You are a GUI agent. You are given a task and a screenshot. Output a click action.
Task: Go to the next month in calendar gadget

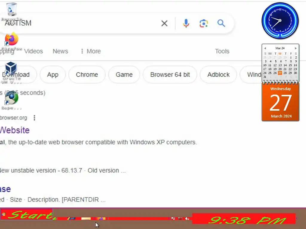pos(296,48)
